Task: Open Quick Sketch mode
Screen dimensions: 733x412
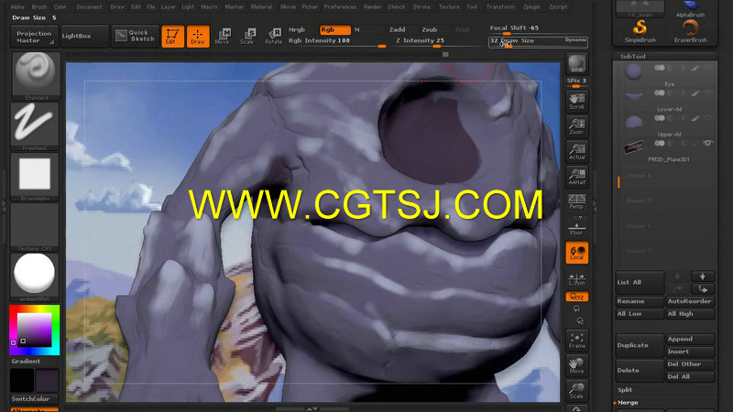Action: coord(135,36)
